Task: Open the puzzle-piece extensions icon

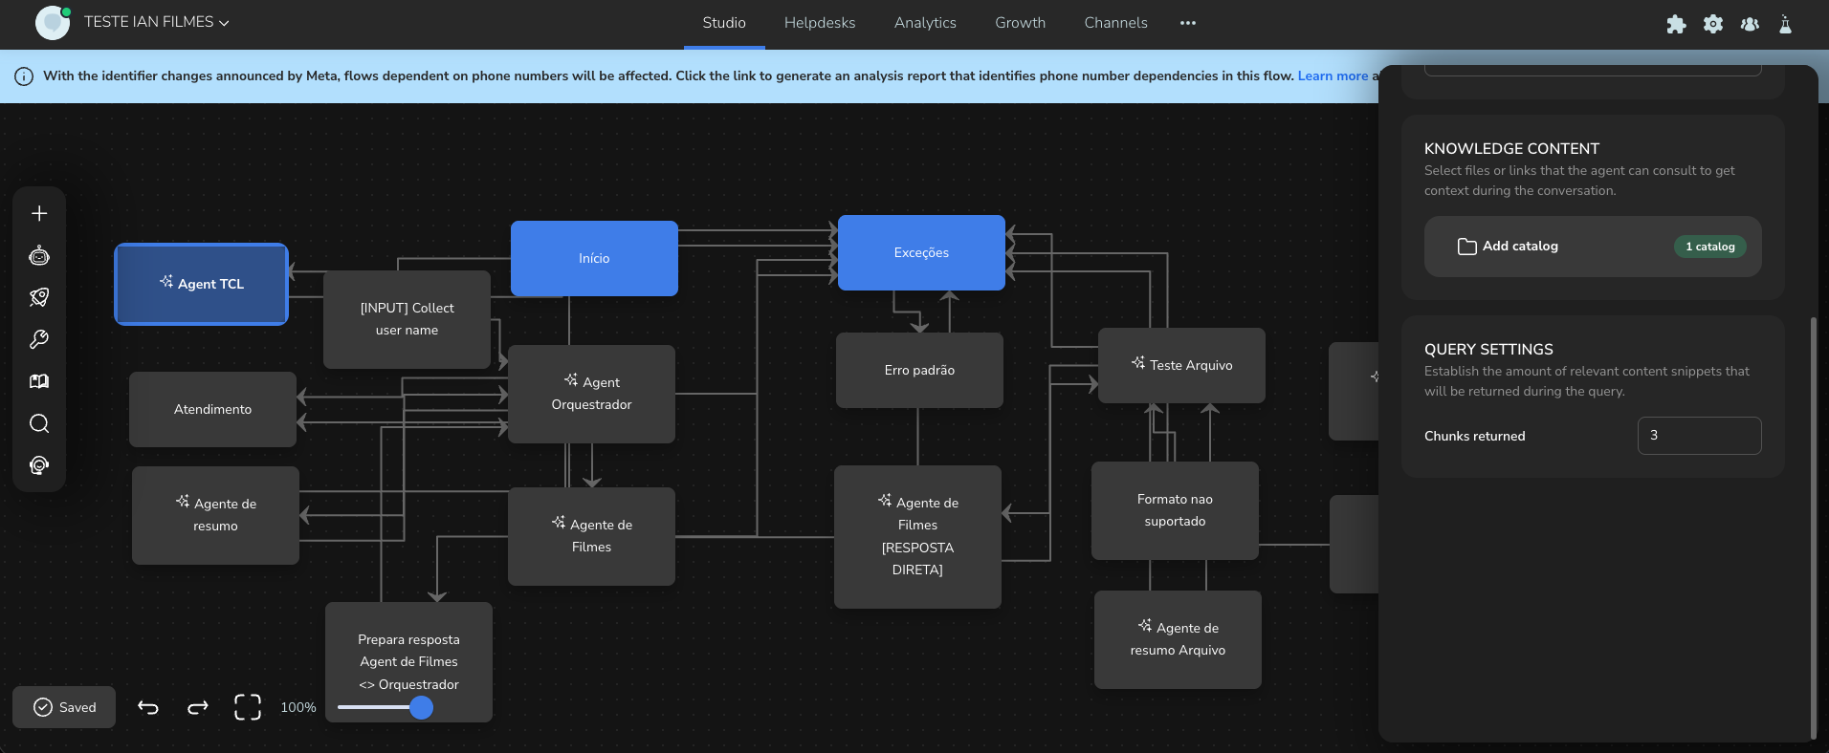Action: click(1676, 24)
